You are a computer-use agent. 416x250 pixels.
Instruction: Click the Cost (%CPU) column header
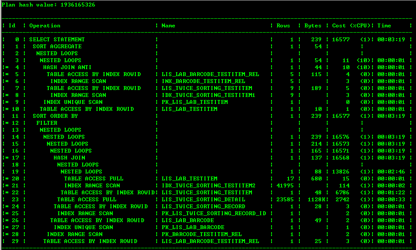pos(351,26)
